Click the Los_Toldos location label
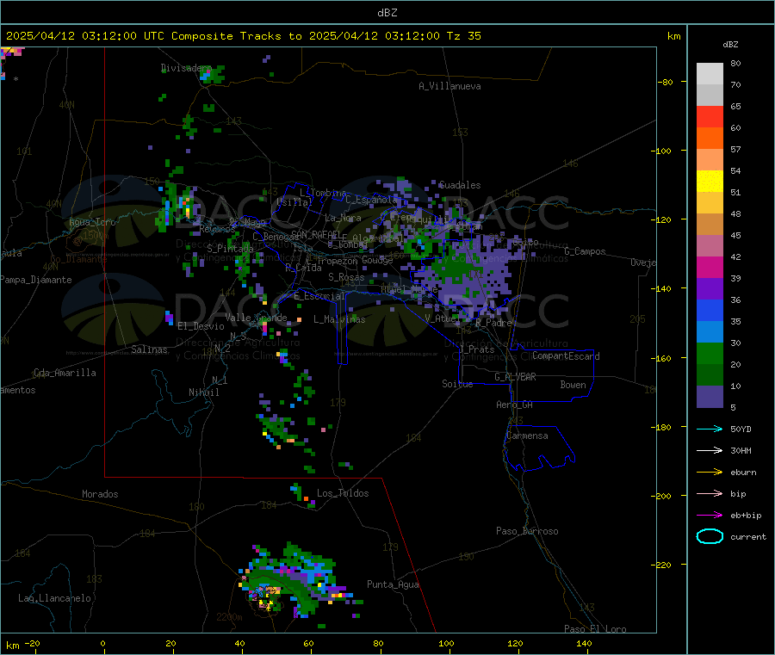 click(343, 493)
